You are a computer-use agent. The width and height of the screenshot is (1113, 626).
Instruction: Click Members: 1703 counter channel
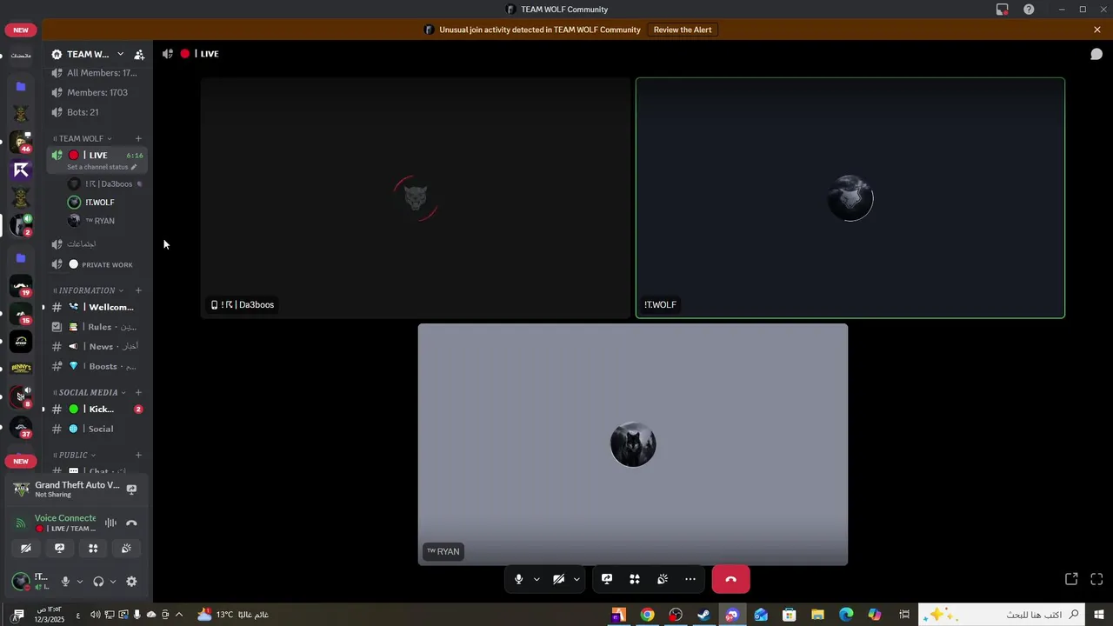[97, 92]
